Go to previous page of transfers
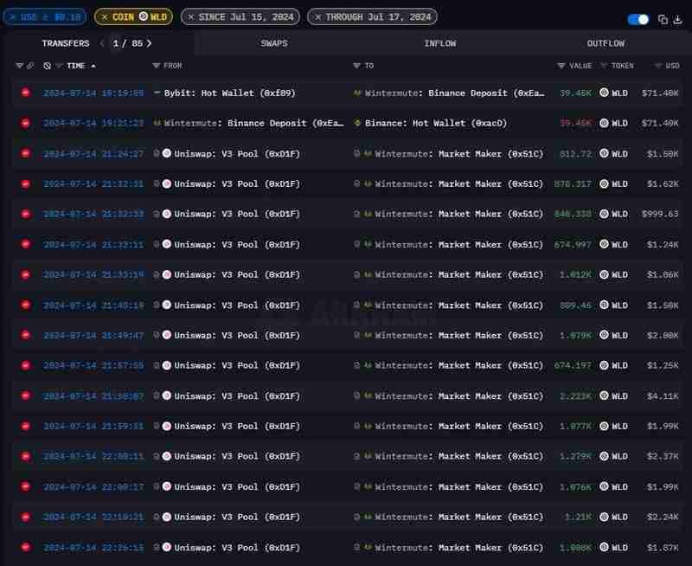 [102, 43]
